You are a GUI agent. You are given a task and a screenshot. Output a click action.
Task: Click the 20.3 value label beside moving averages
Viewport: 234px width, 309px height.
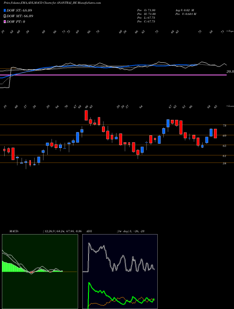click(230, 72)
